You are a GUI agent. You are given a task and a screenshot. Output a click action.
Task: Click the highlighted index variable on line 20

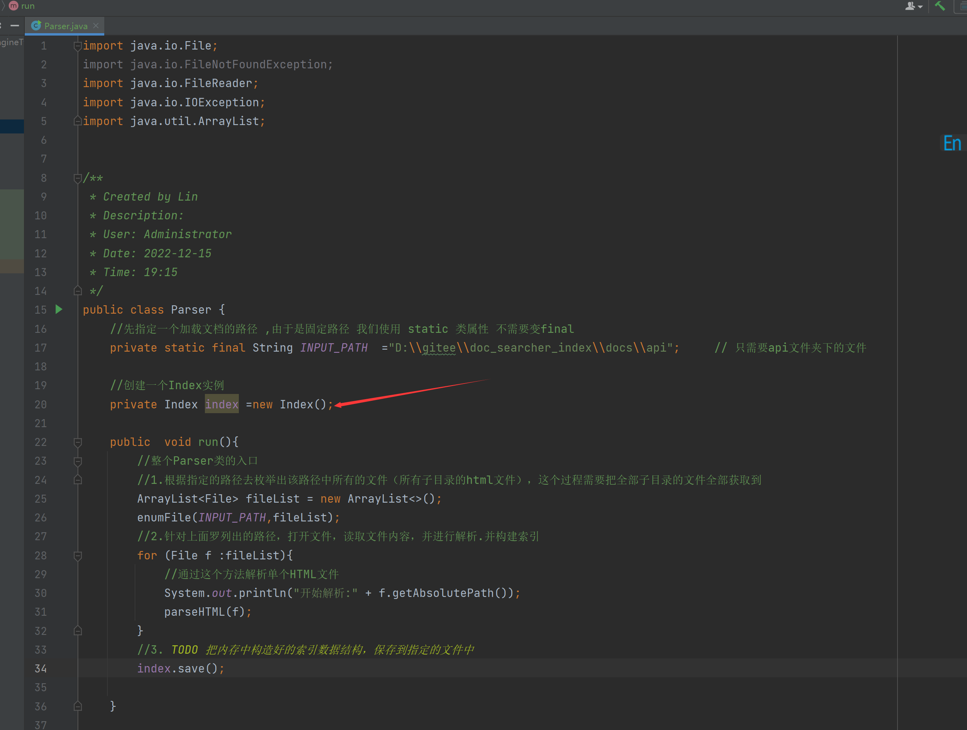pos(222,404)
